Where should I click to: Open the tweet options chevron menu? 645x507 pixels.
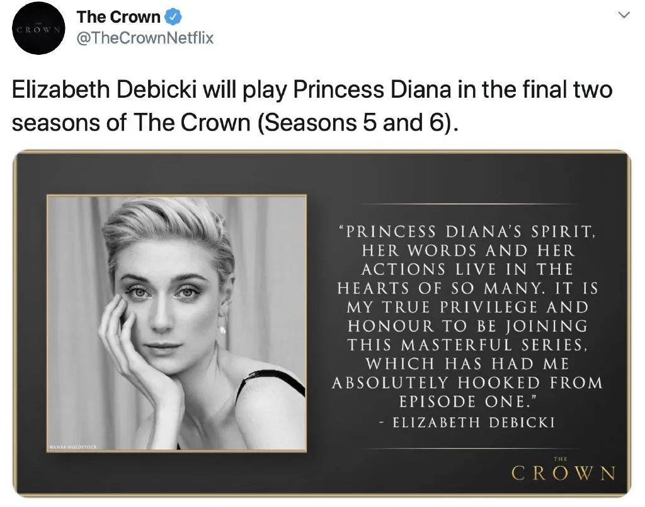pyautogui.click(x=624, y=15)
